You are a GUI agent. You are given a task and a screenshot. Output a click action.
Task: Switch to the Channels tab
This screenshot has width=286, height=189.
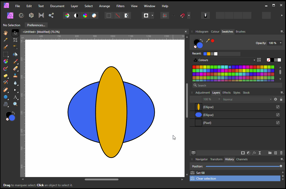242,159
